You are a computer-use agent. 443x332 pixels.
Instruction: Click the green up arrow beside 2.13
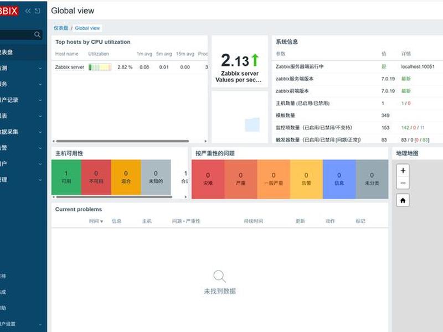tap(255, 60)
